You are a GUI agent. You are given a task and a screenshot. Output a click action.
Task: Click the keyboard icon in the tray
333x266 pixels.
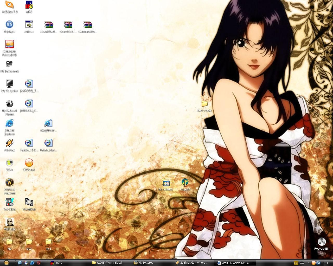pos(302,263)
